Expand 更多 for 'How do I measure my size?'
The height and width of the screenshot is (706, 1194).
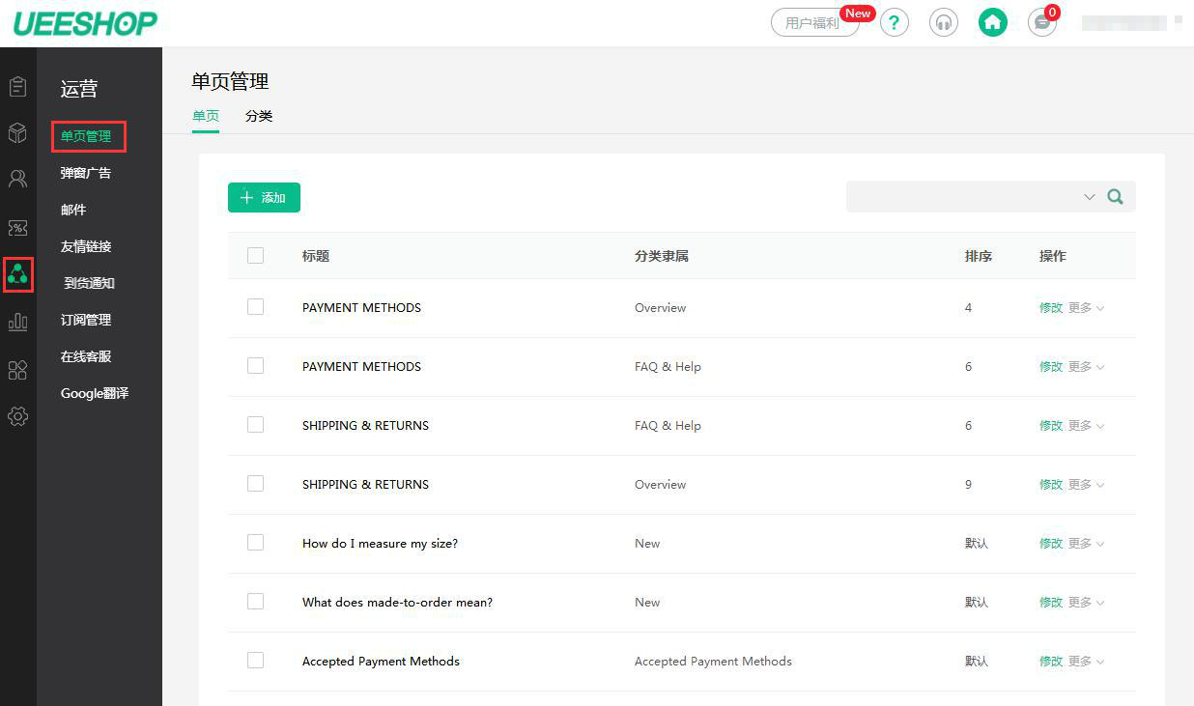[1086, 544]
